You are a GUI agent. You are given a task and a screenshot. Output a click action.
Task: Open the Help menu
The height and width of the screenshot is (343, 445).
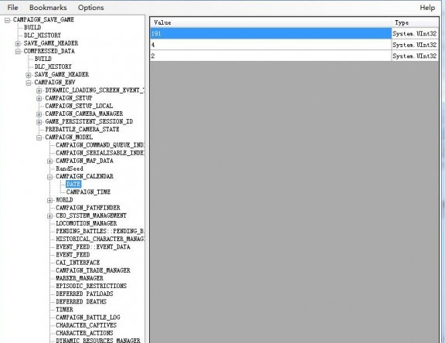[x=427, y=8]
